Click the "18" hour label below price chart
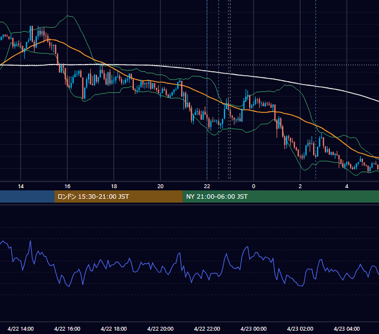379x334 pixels. pos(114,186)
